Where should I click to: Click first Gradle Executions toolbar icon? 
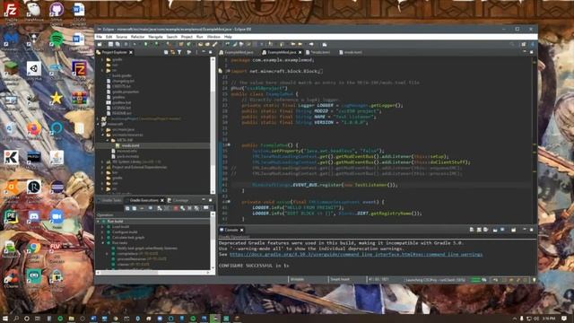pyautogui.click(x=127, y=208)
